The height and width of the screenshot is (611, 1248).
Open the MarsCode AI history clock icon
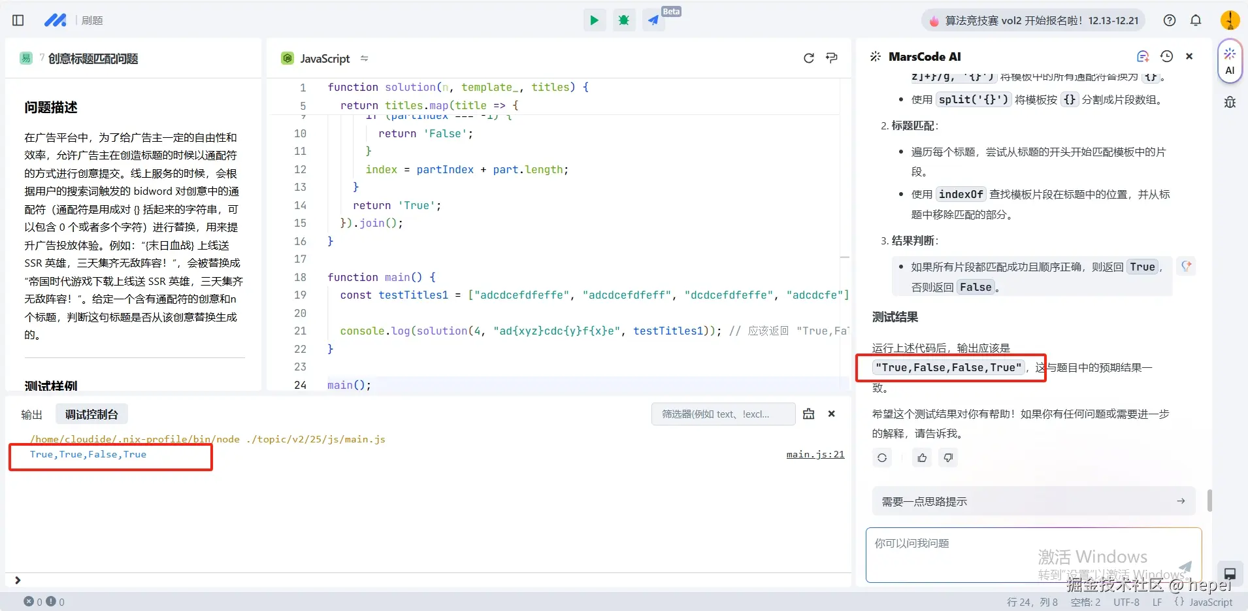pyautogui.click(x=1166, y=57)
